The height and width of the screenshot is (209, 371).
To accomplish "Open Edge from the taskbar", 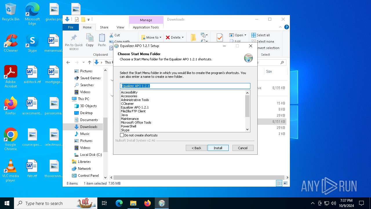I will pyautogui.click(x=119, y=203).
